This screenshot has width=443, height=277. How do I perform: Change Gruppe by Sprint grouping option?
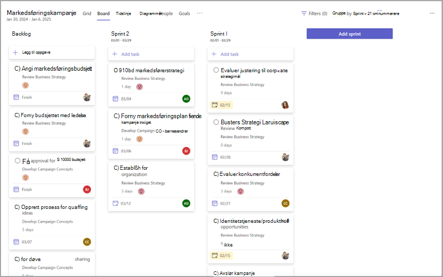(x=365, y=13)
